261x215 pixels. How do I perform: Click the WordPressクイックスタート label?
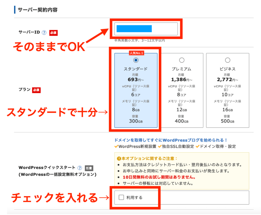47,167
